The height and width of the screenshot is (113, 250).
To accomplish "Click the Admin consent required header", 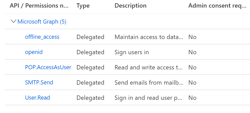I will (x=217, y=6).
